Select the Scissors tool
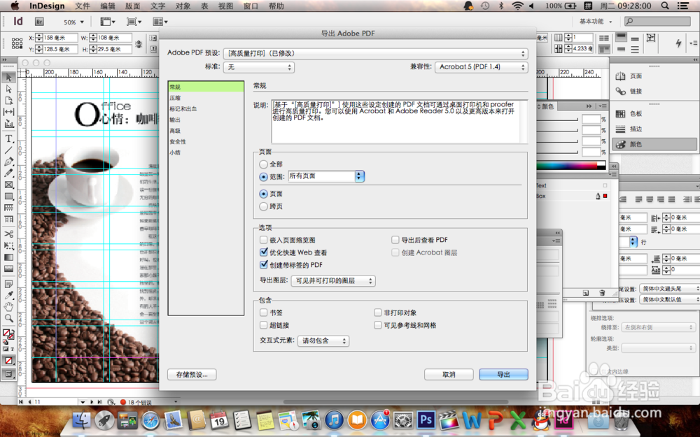This screenshot has width=700, height=437. (x=8, y=234)
